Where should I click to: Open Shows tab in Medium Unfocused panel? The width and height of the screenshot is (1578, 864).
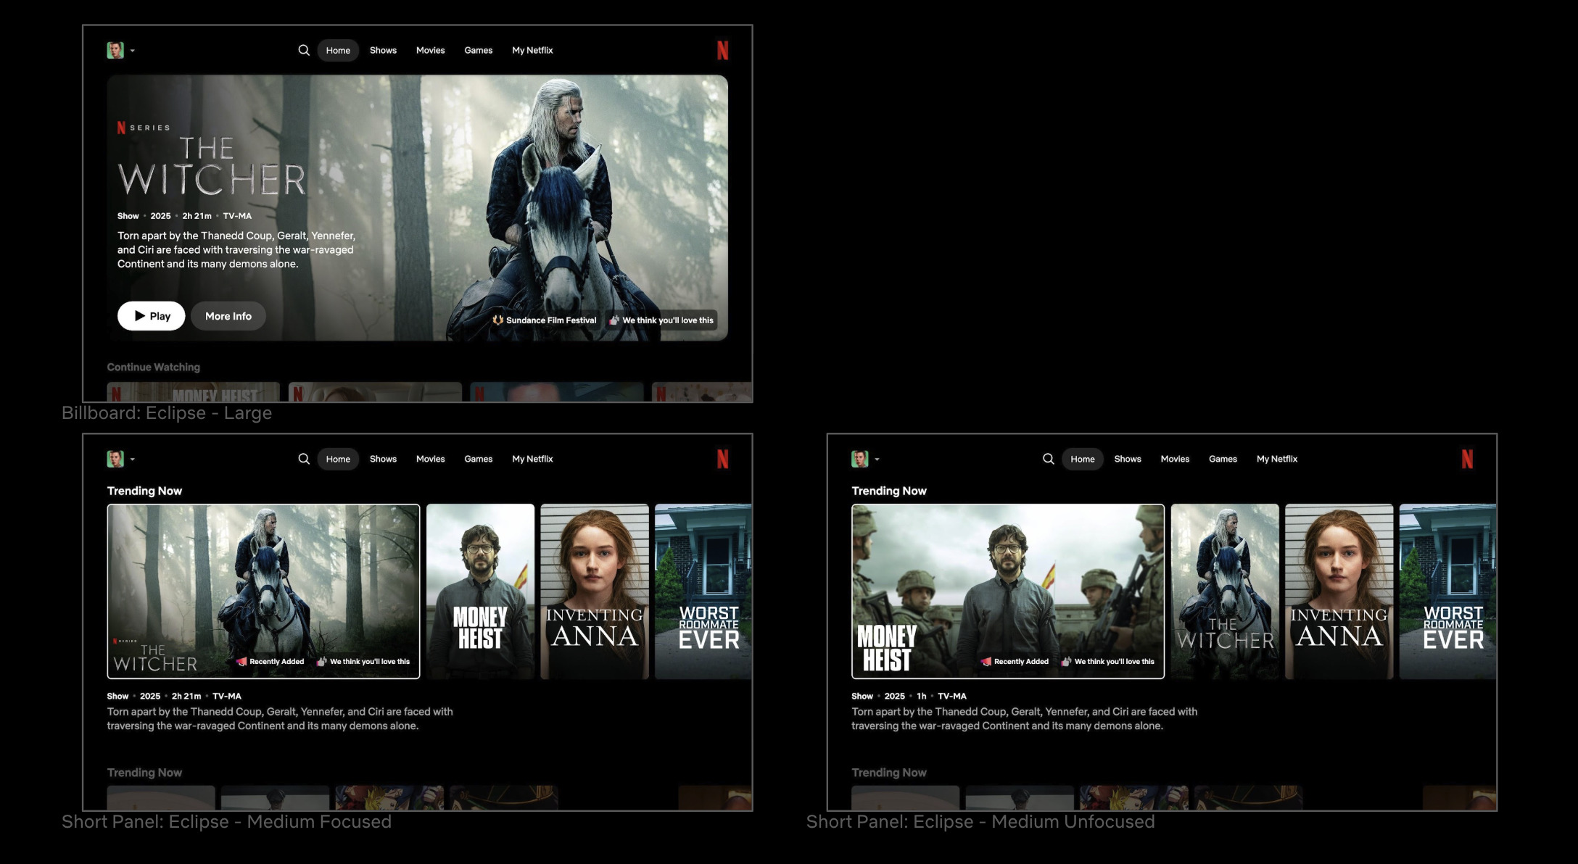tap(1128, 459)
